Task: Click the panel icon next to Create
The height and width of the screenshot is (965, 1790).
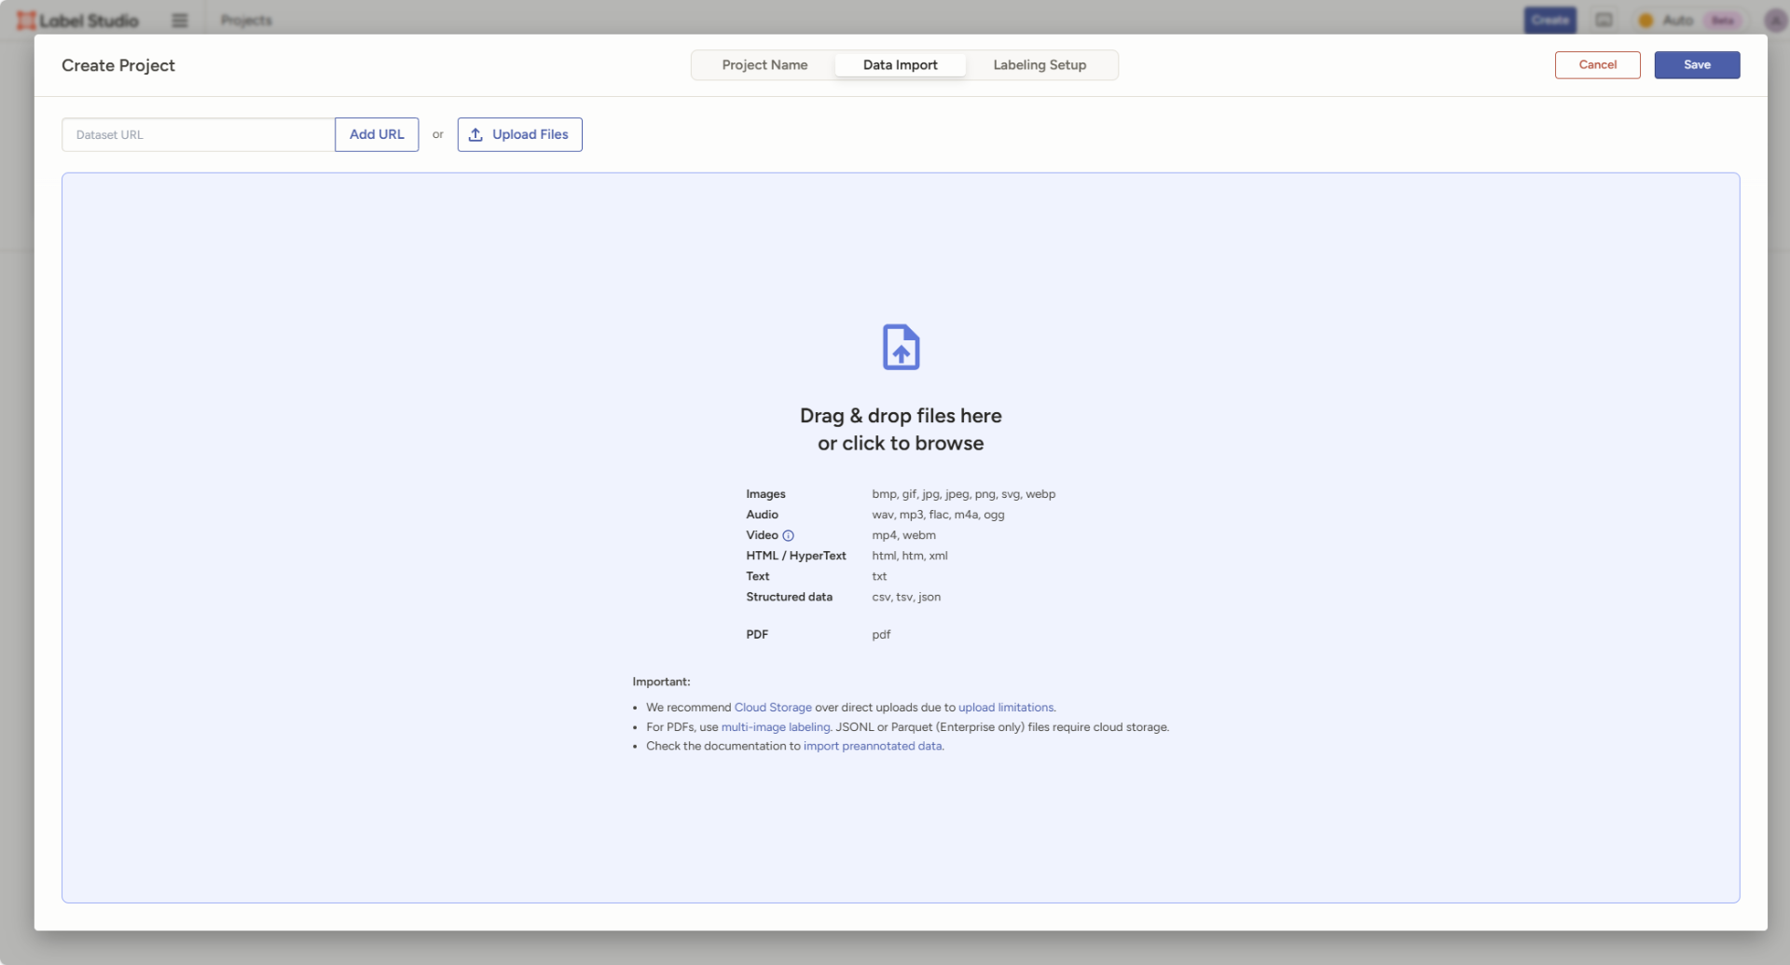Action: (x=1604, y=21)
